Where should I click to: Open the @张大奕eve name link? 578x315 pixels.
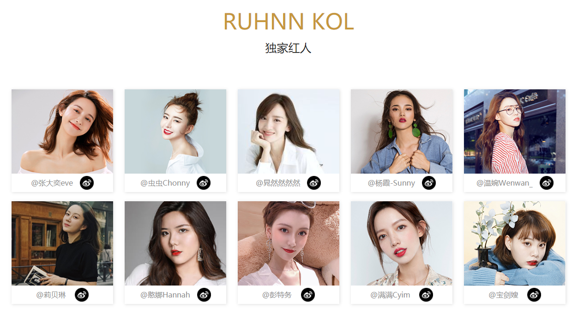pyautogui.click(x=52, y=183)
